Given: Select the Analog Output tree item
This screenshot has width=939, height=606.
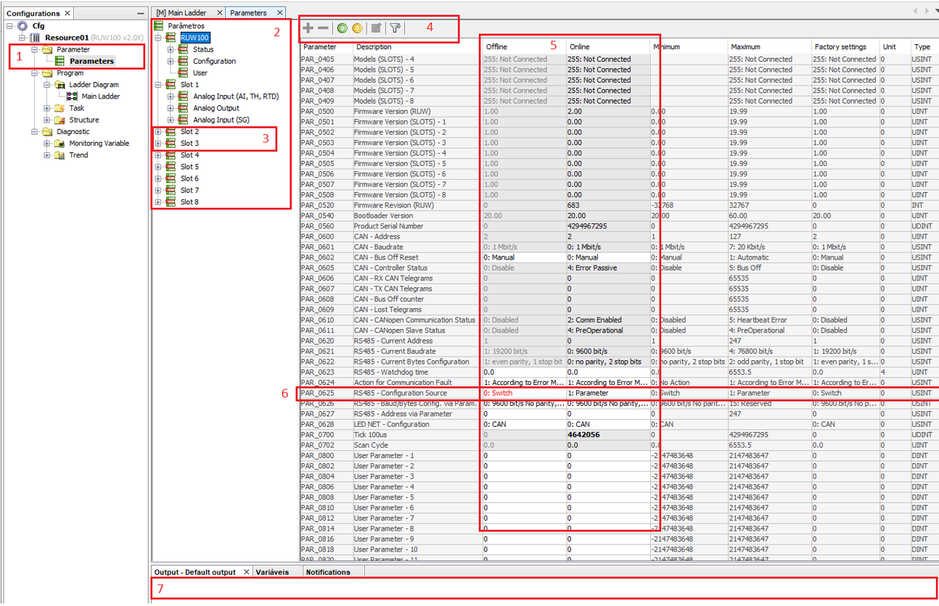Looking at the screenshot, I should [x=216, y=108].
